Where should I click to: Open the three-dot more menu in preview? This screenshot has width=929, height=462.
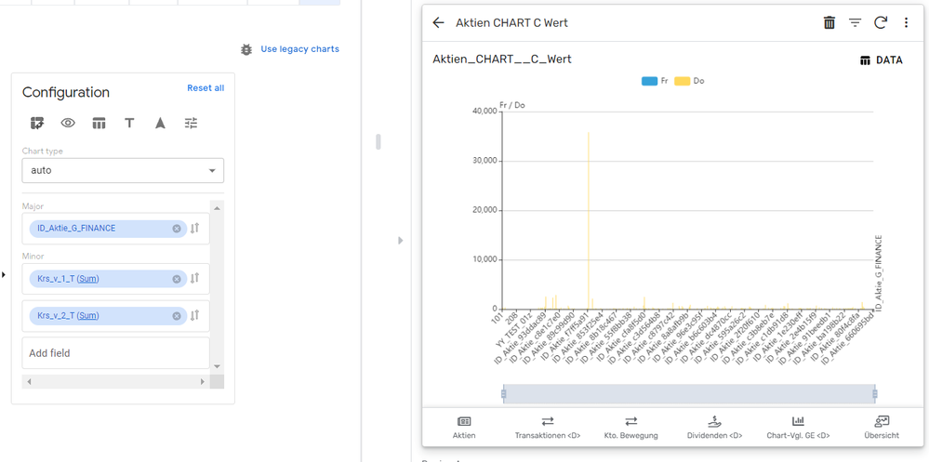point(906,23)
